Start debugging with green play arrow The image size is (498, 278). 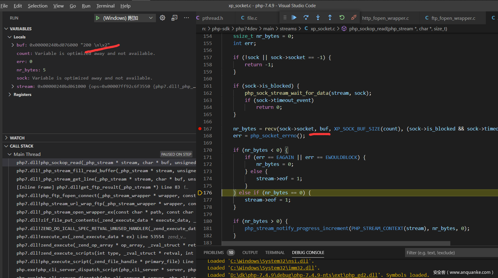click(98, 18)
